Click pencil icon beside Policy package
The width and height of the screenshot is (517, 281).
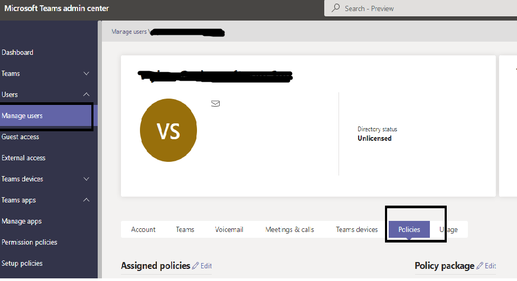click(480, 266)
